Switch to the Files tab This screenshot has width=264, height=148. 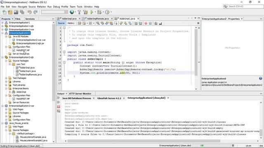(18, 19)
